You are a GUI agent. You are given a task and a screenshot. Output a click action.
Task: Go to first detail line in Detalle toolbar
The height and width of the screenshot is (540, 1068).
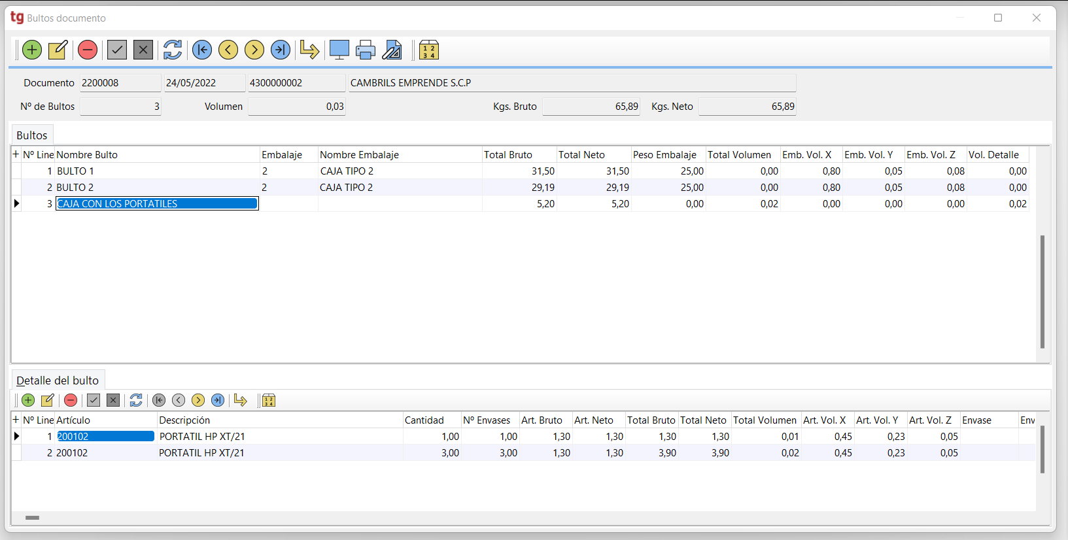pyautogui.click(x=159, y=400)
